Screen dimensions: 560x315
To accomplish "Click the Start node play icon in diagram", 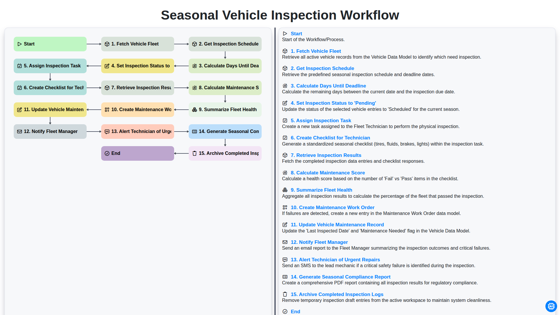I will tap(20, 44).
